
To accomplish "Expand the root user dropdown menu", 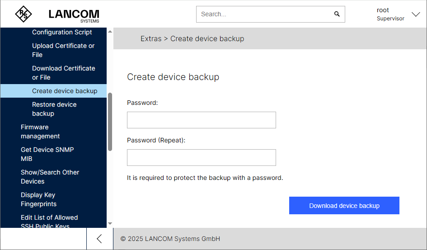I will pyautogui.click(x=416, y=14).
